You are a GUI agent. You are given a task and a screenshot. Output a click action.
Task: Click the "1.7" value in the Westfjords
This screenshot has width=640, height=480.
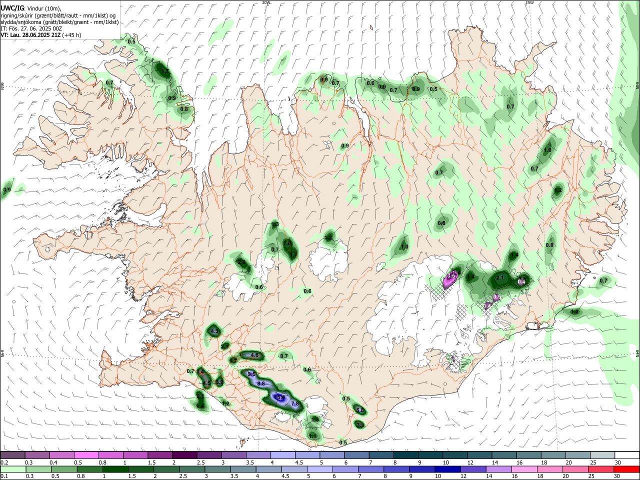(x=165, y=71)
